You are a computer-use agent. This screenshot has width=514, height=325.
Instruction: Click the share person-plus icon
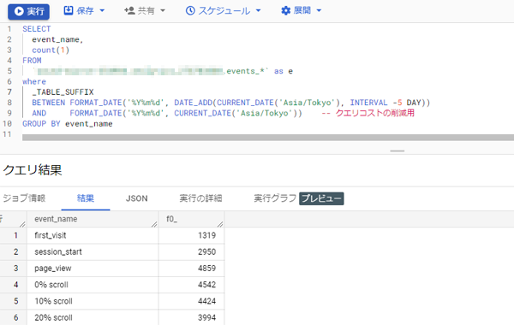129,11
